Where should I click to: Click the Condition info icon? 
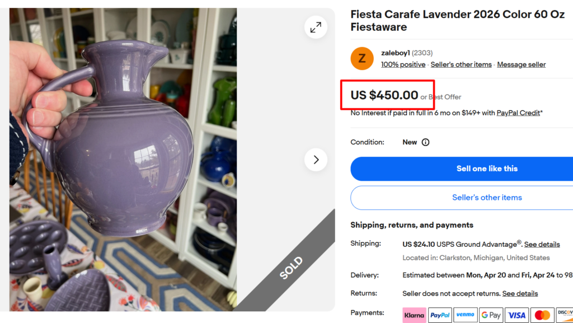(425, 142)
